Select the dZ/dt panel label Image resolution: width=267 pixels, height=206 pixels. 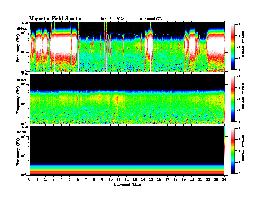pos(22,132)
